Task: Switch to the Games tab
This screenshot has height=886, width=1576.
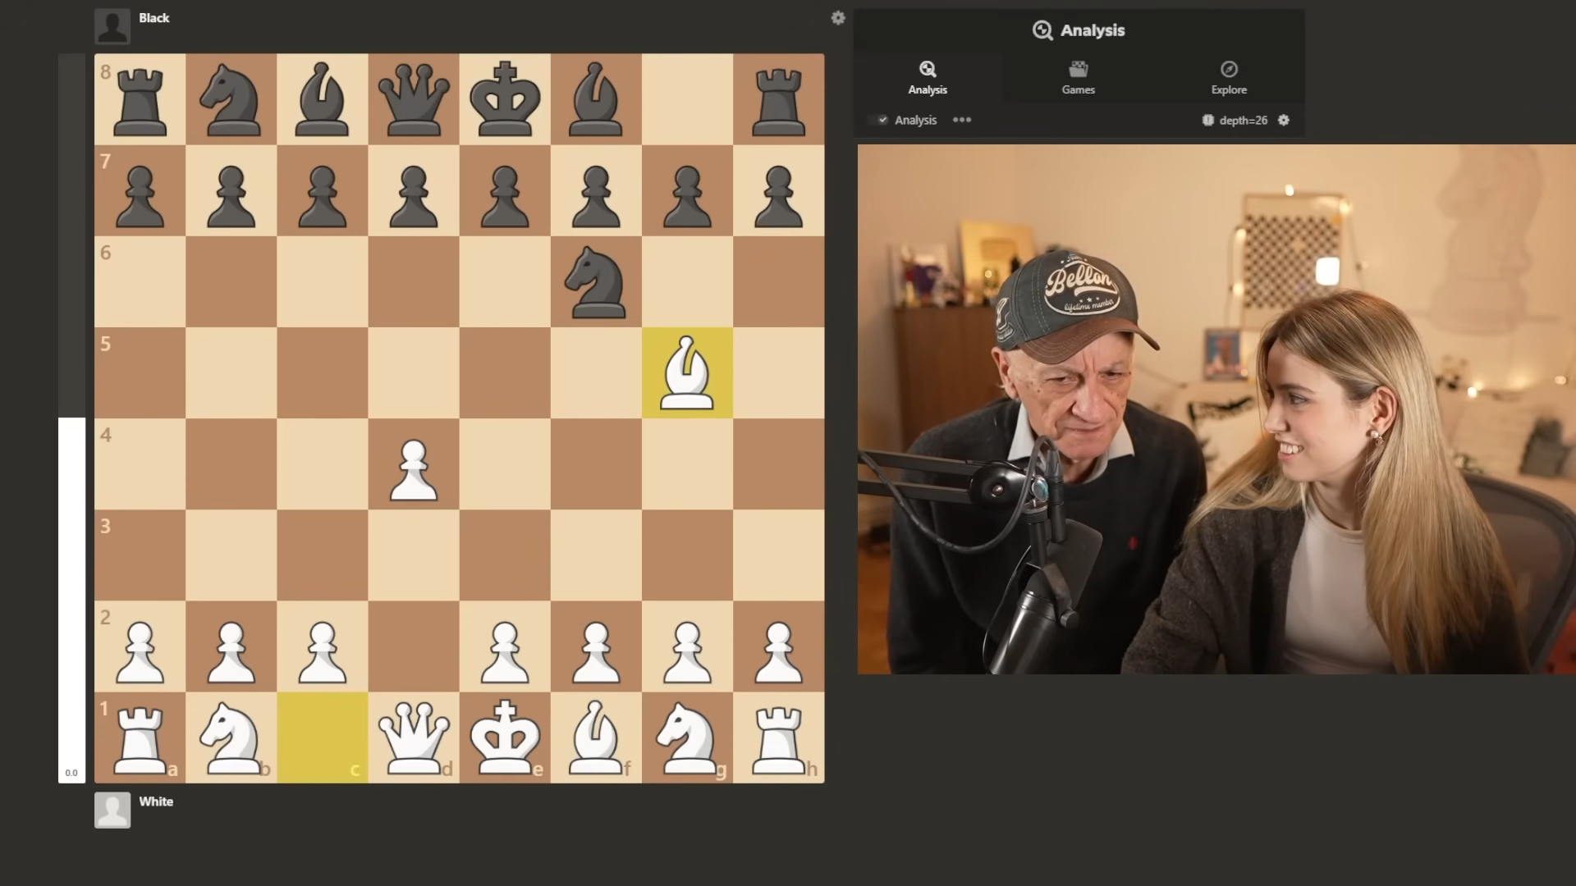Action: 1078,78
